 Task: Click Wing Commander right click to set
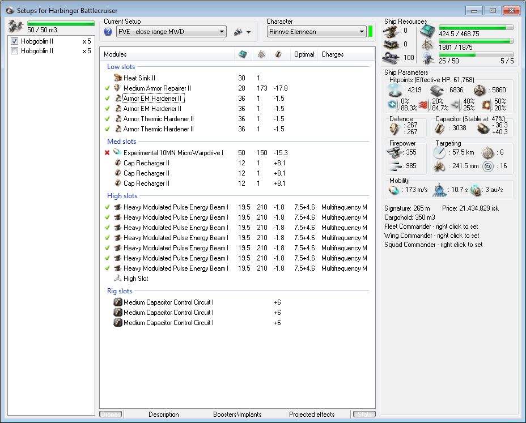432,236
